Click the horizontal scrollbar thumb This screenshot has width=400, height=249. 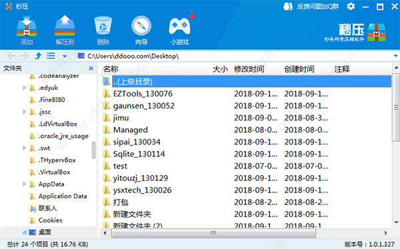[213, 233]
